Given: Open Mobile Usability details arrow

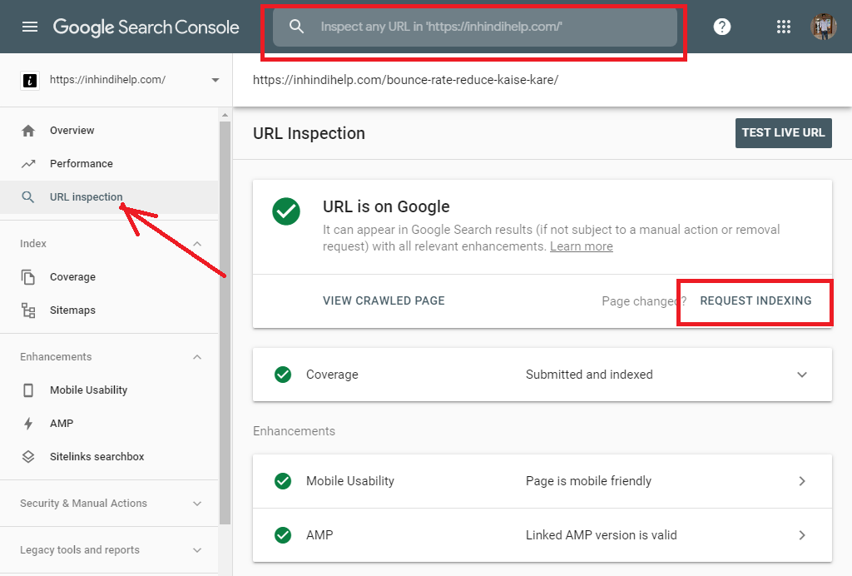Looking at the screenshot, I should pos(801,481).
